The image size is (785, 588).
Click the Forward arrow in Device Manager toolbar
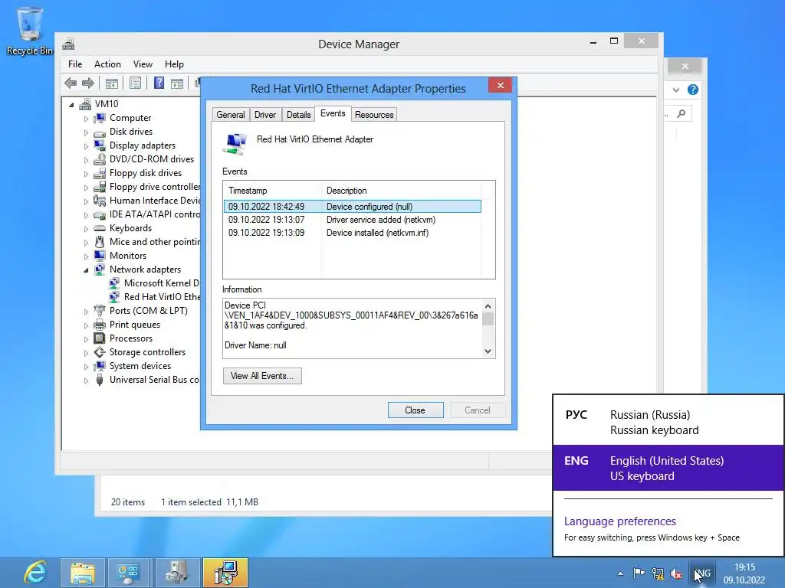click(88, 83)
